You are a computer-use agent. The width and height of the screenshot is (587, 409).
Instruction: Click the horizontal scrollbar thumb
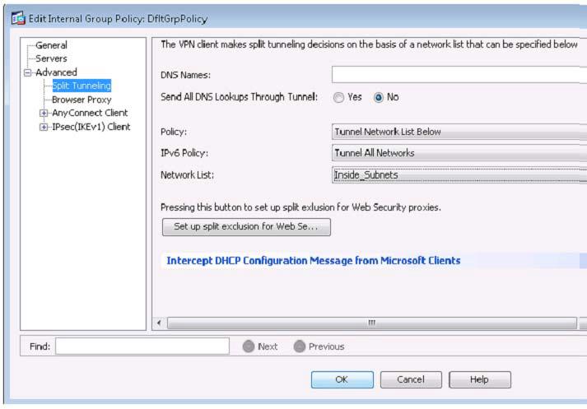pos(370,323)
